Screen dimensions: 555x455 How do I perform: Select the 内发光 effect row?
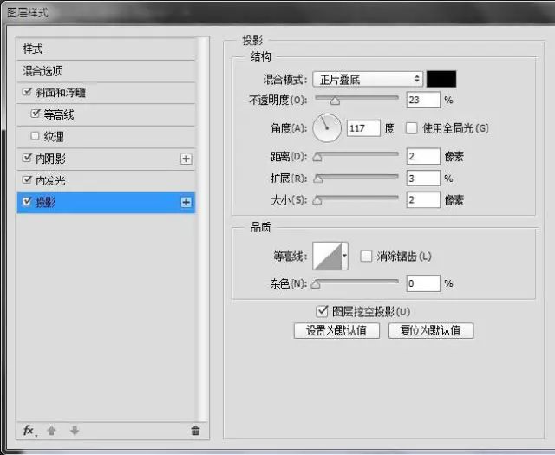point(106,181)
